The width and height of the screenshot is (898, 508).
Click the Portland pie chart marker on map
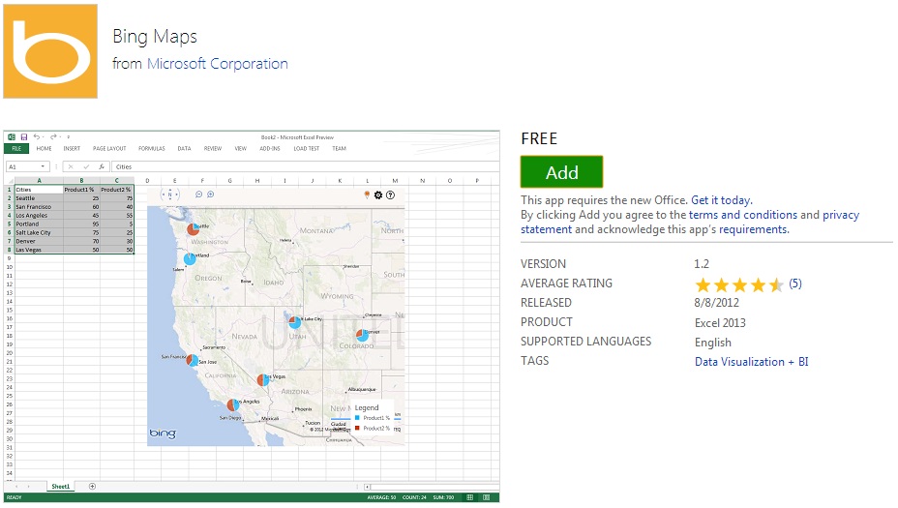tap(190, 259)
